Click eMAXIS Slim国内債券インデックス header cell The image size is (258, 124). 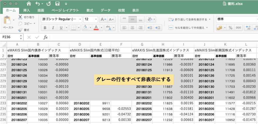pyautogui.click(x=38, y=50)
